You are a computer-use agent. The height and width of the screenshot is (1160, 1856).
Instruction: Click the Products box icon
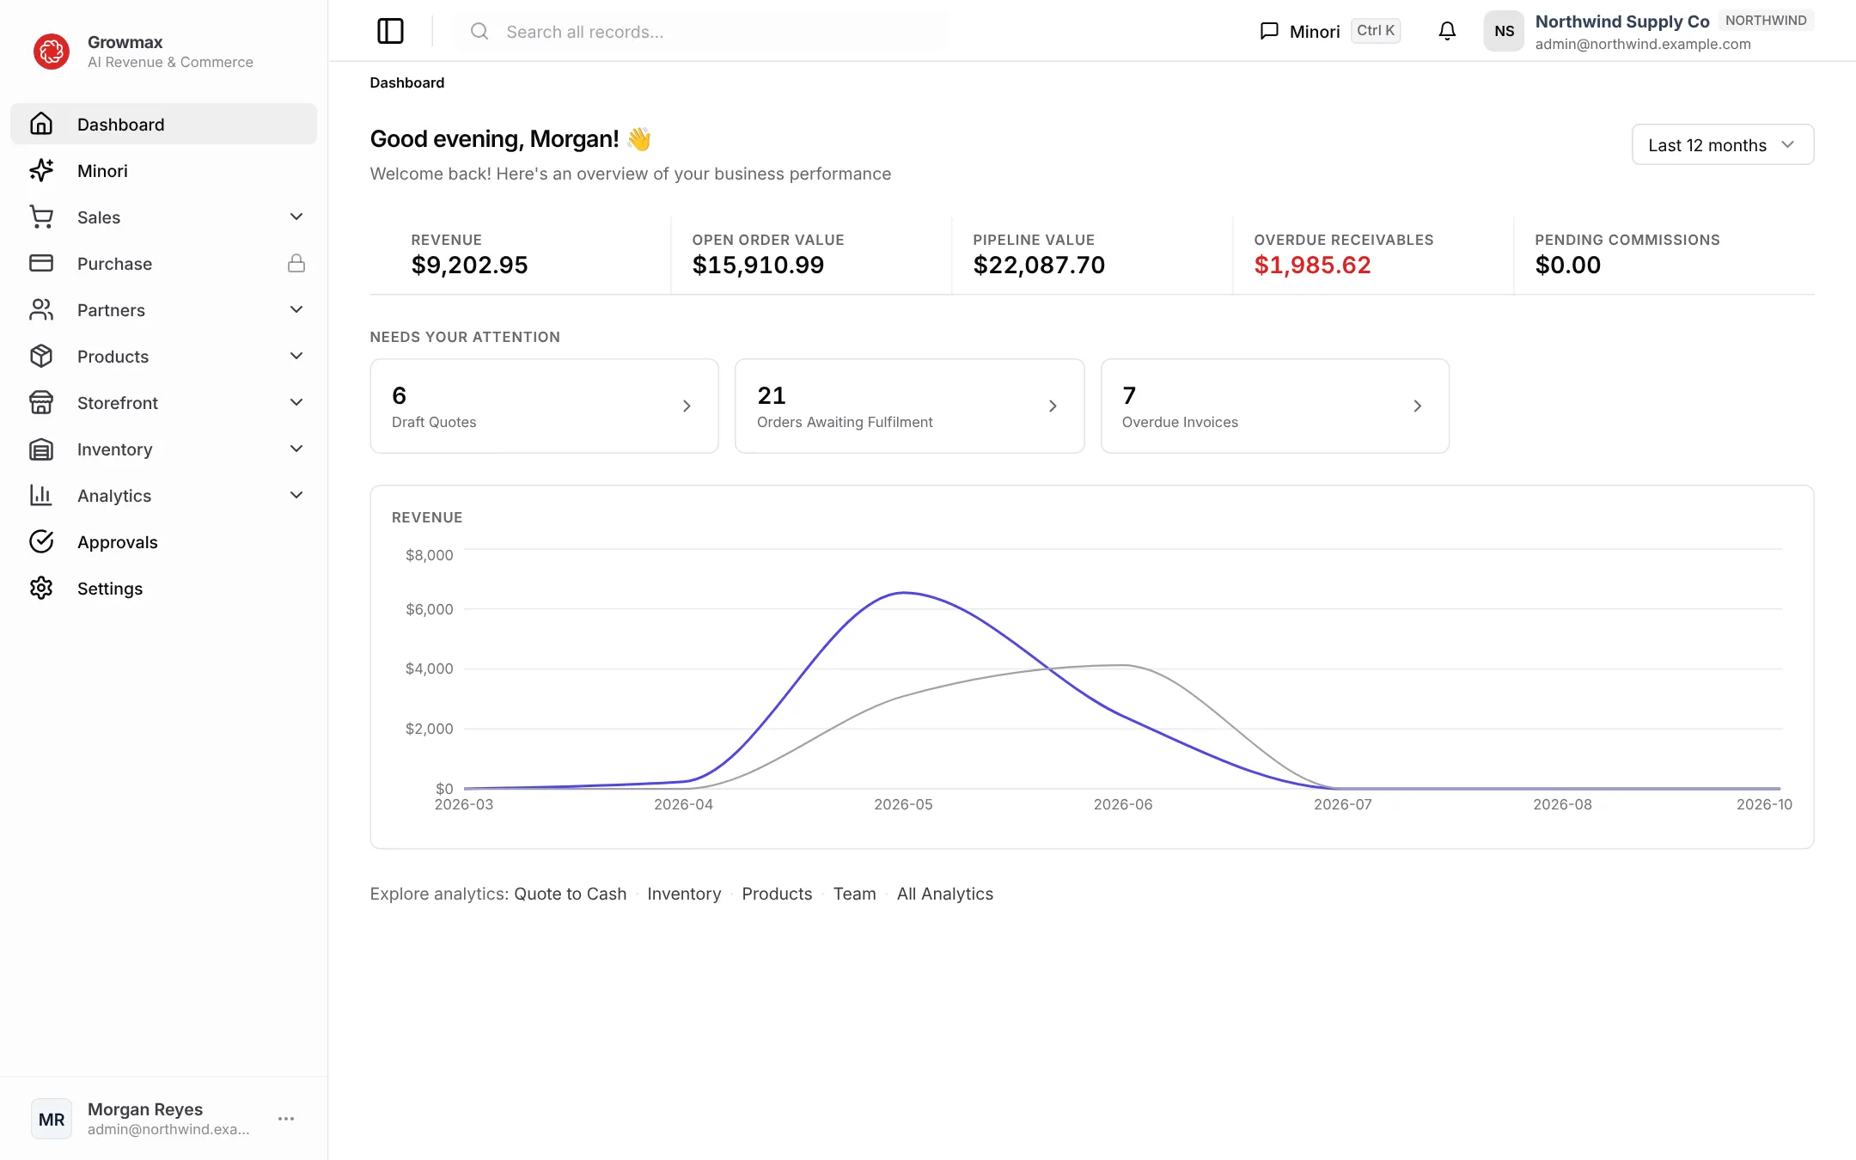point(41,356)
